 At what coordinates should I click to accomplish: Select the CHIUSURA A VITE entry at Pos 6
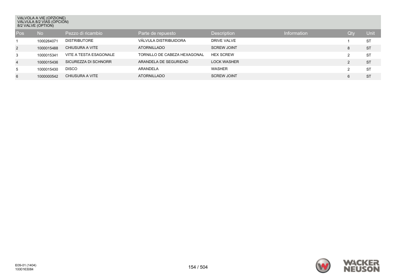click(83, 75)
